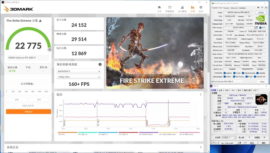Switch to GPU-Z Validation tab
This screenshot has height=153, width=270.
click(242, 8)
